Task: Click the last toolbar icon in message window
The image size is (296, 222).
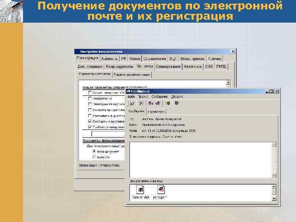Action: point(177,103)
